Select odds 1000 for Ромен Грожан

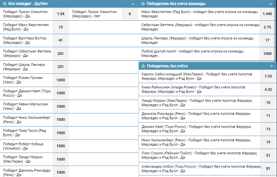coord(61,80)
